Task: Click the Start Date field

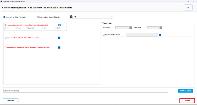Action: [x=122, y=28]
